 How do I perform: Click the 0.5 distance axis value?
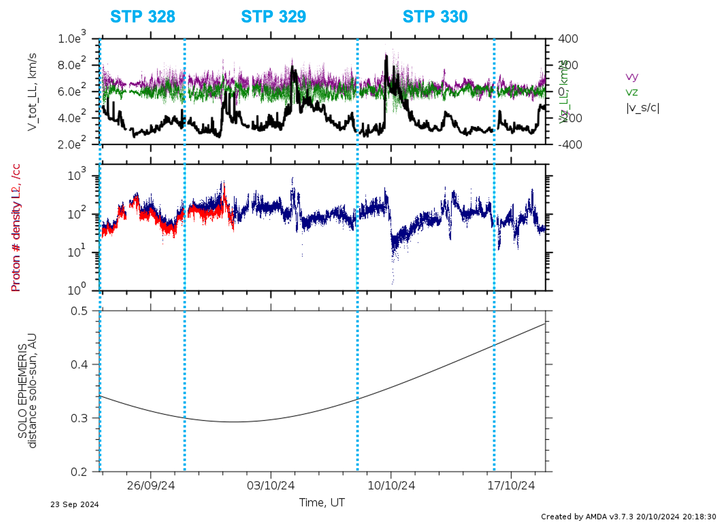tap(79, 311)
